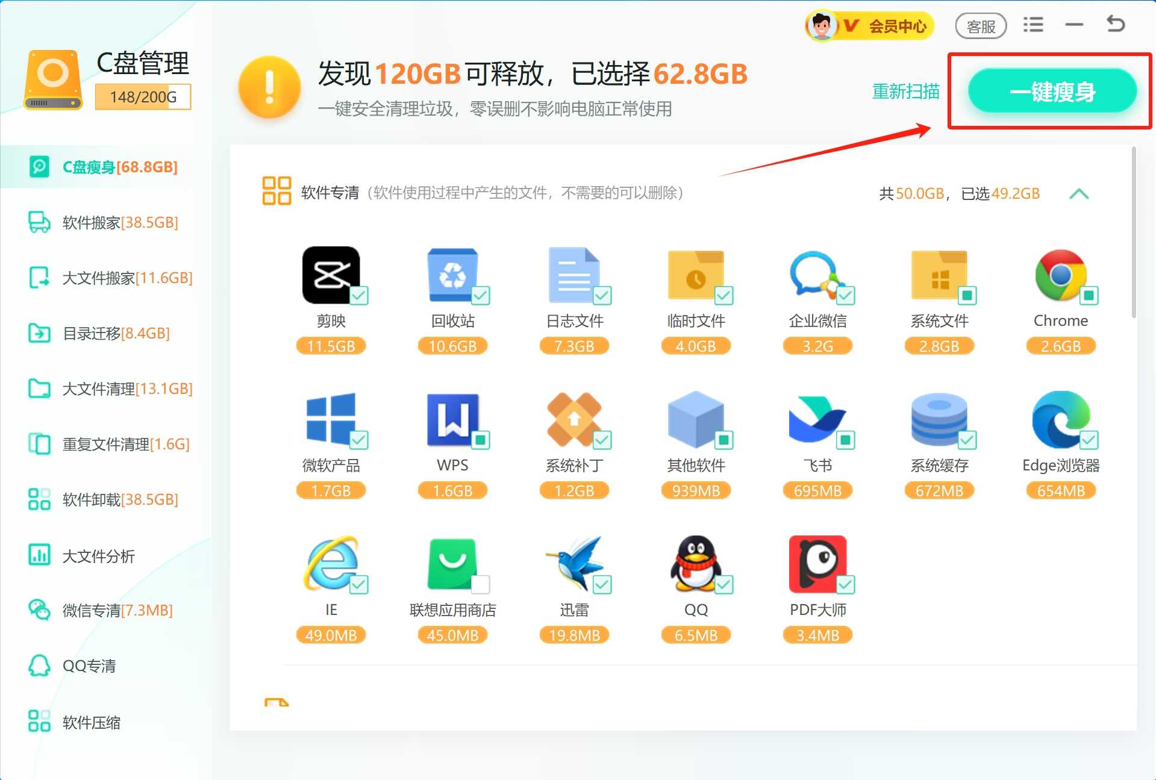
Task: Open 软件卸载[38.5GB] sidebar item
Action: pos(106,499)
